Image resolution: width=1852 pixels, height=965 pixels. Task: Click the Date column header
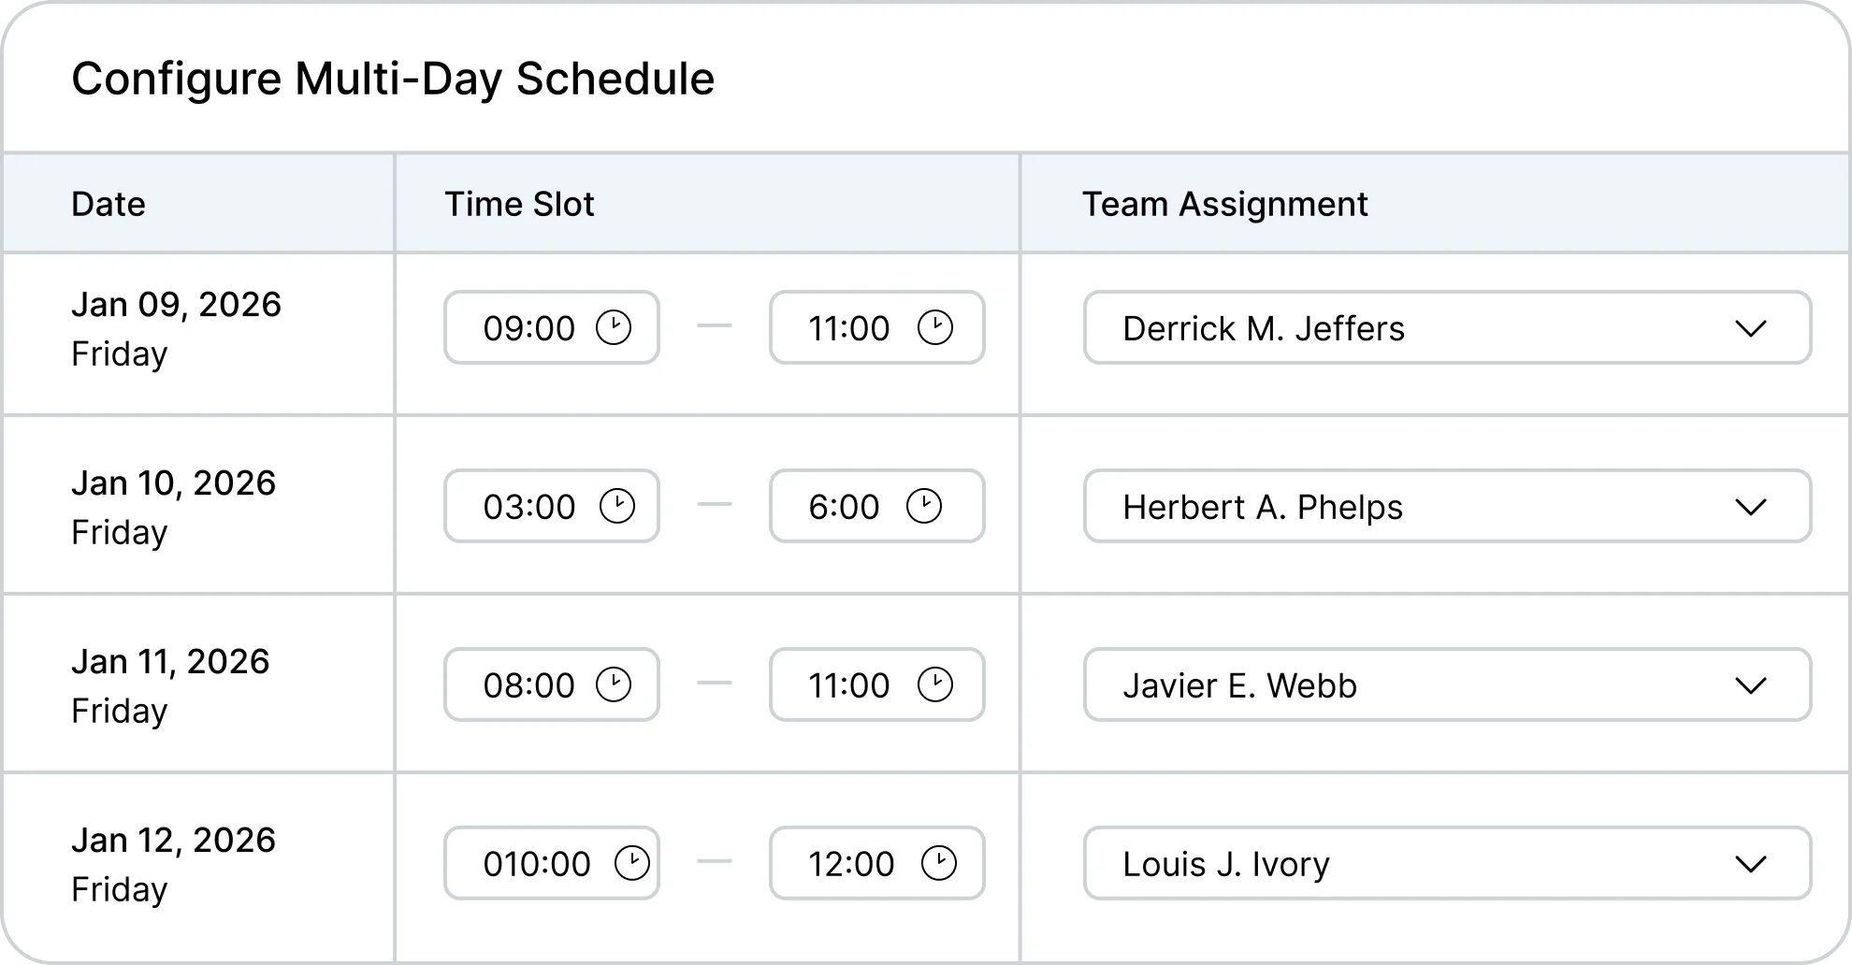coord(108,203)
